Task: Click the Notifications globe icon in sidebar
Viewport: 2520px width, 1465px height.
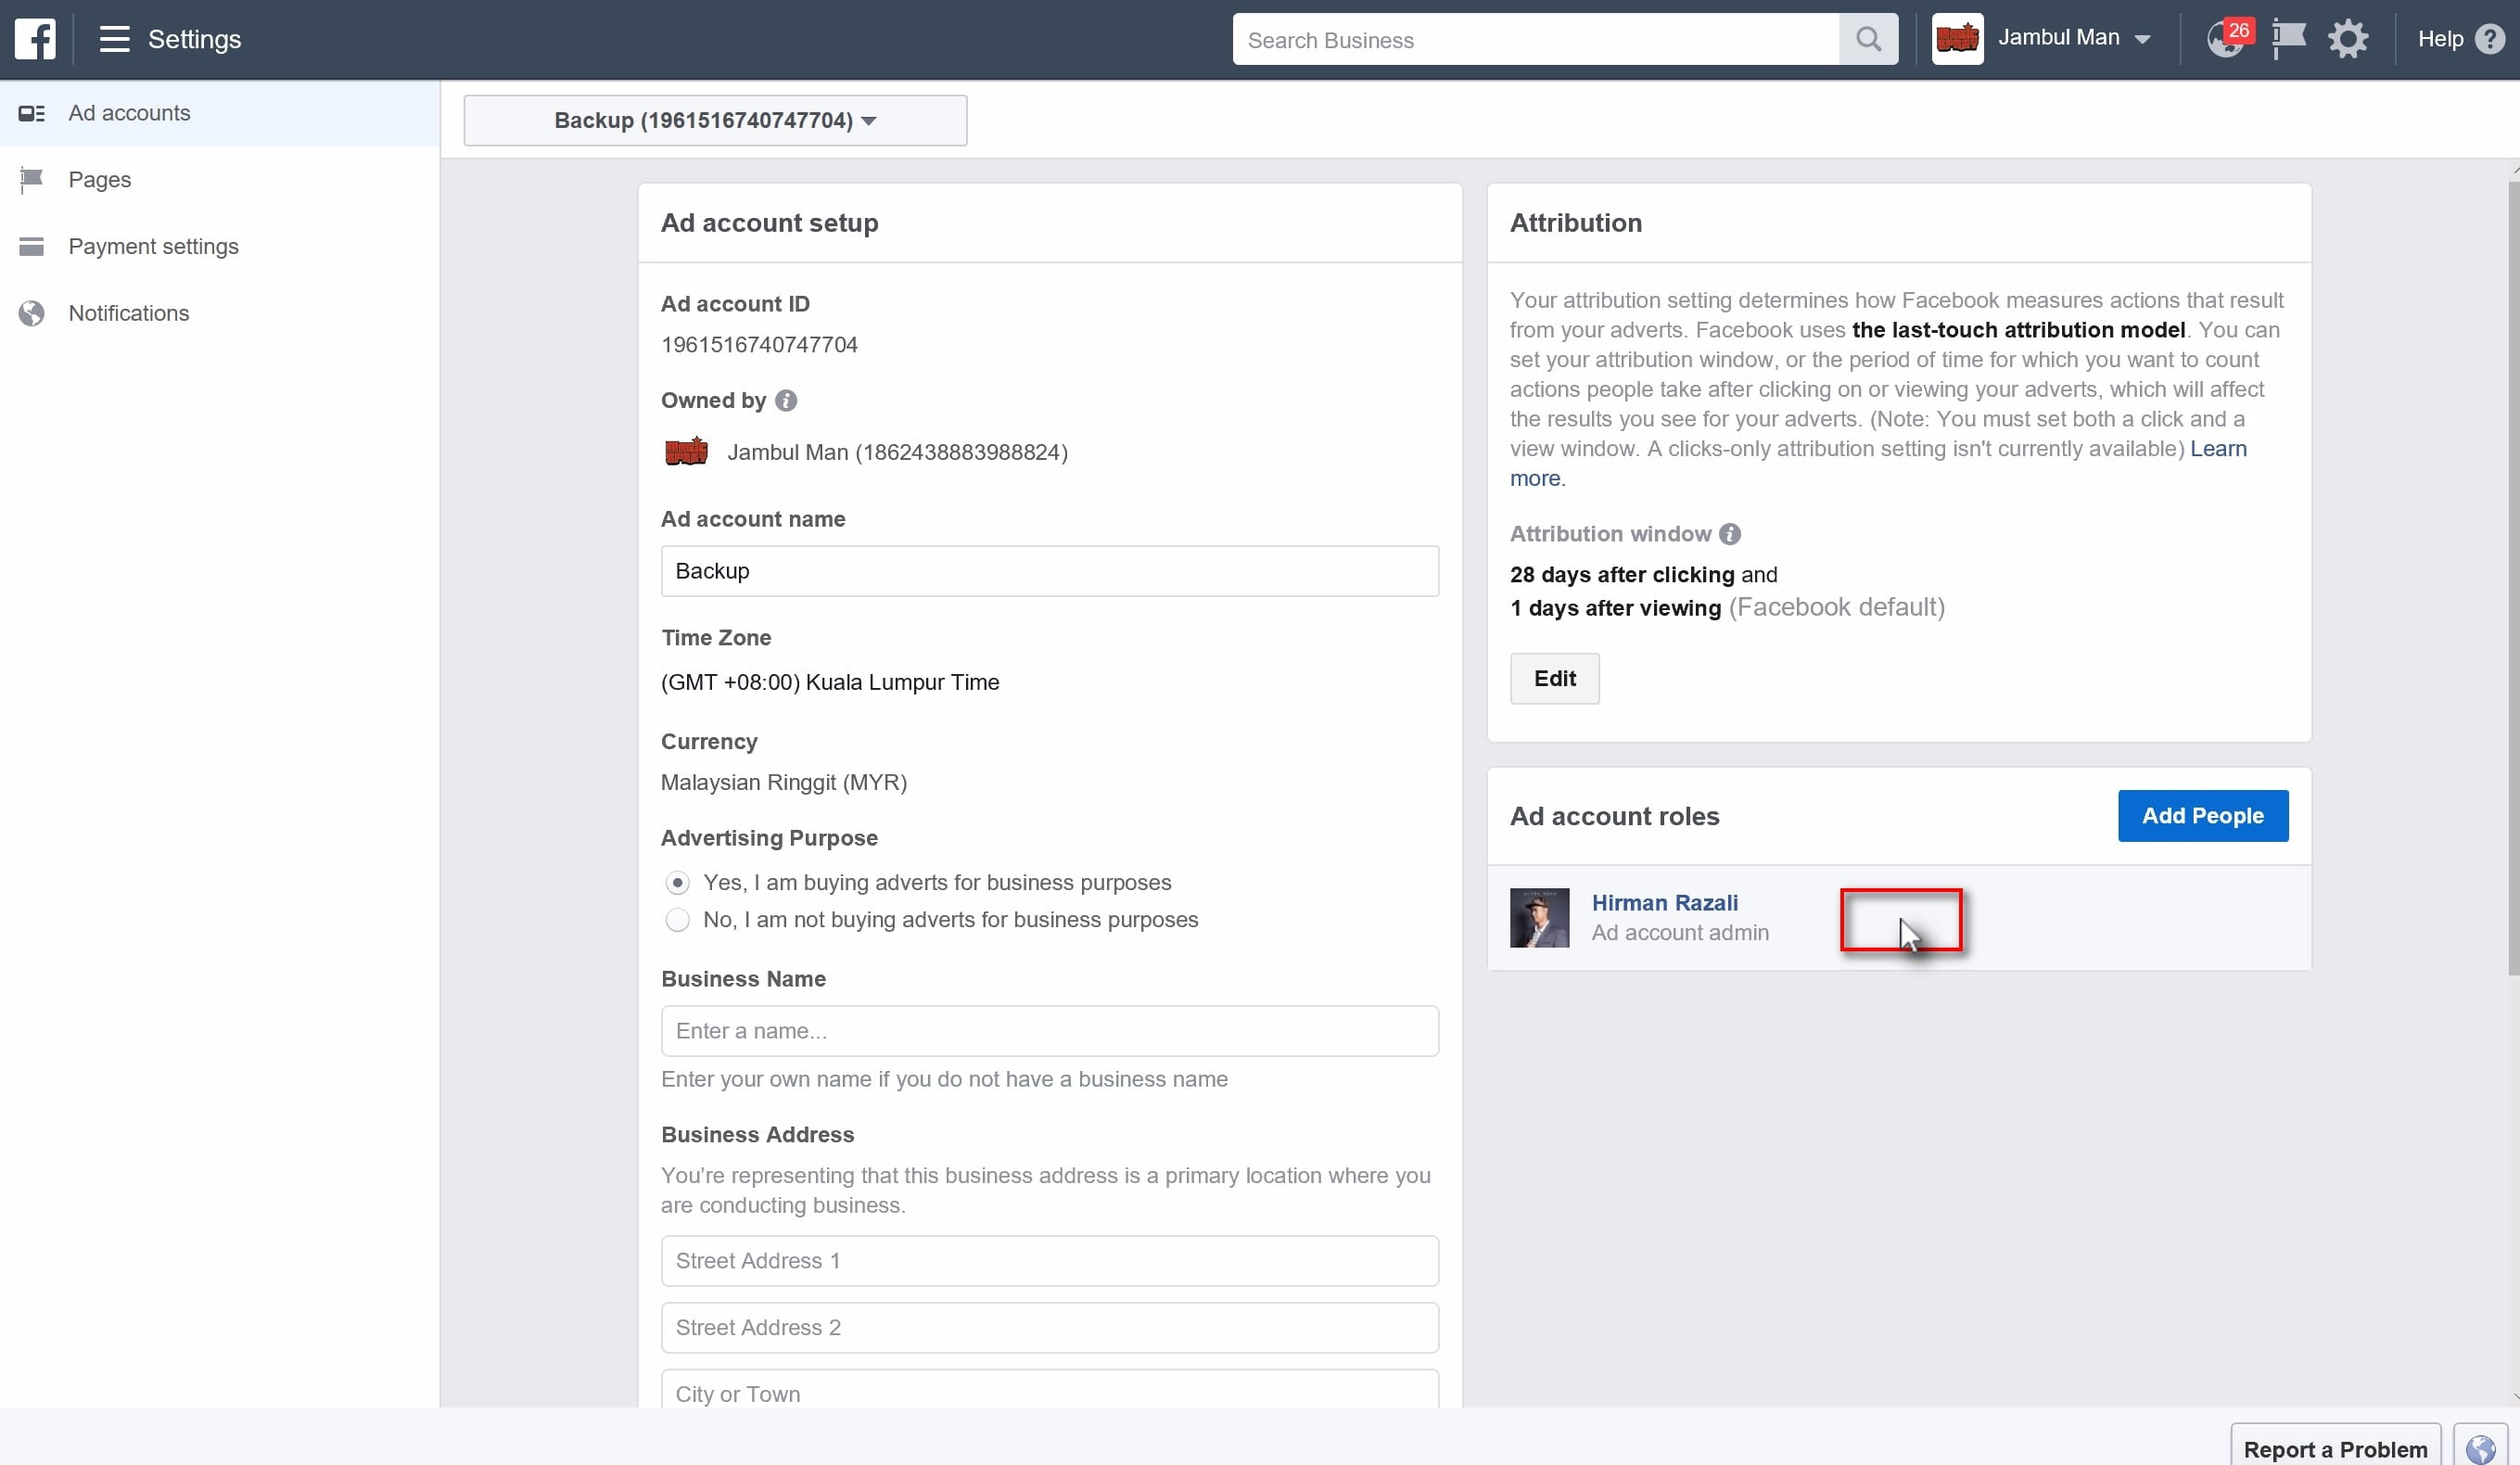Action: (x=32, y=313)
